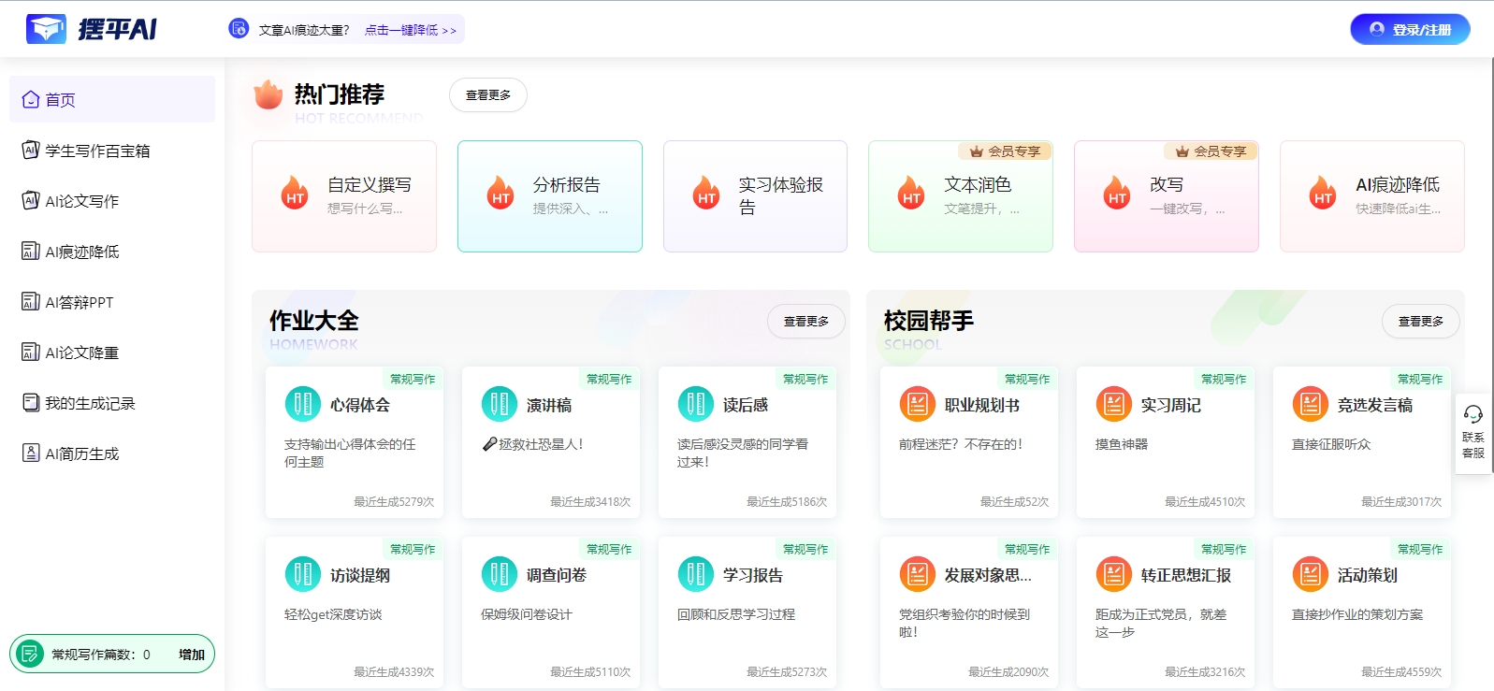
Task: Click the 保姆级问卷设计 description text
Action: (x=527, y=614)
